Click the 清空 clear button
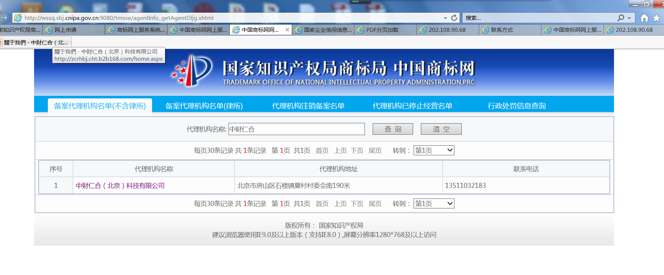This screenshot has height=275, width=664. [441, 129]
